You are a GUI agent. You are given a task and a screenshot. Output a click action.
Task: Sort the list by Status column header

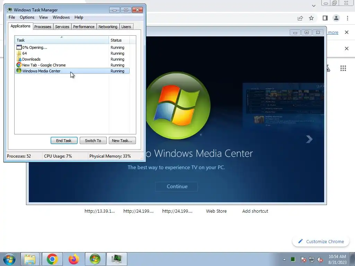119,40
